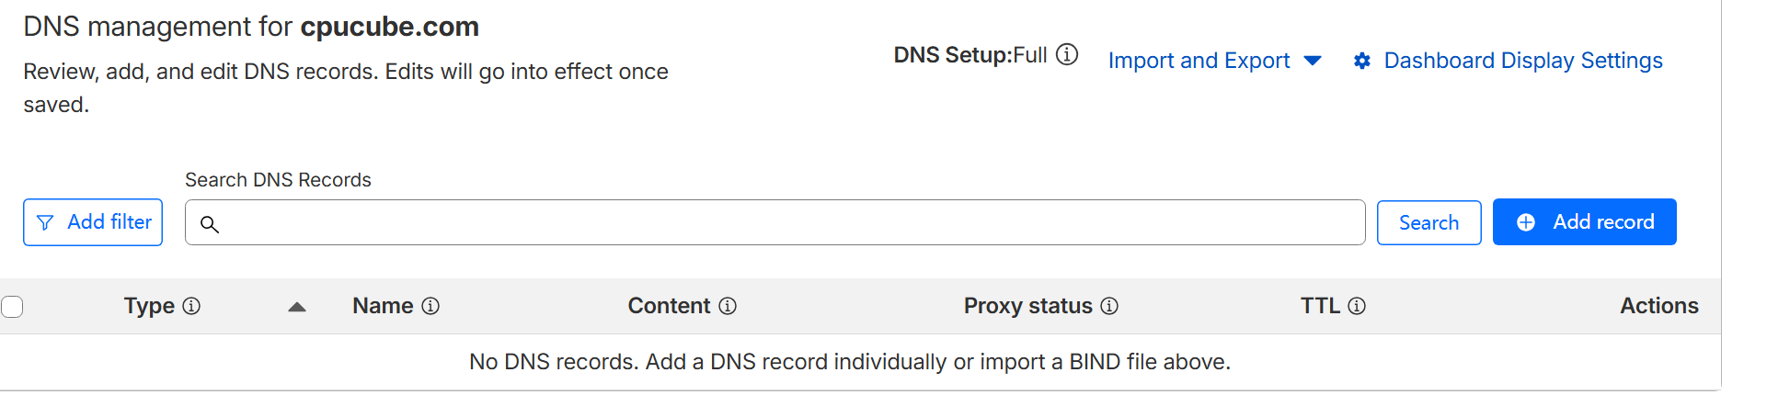Click the Name column header
The width and height of the screenshot is (1767, 395).
[383, 306]
